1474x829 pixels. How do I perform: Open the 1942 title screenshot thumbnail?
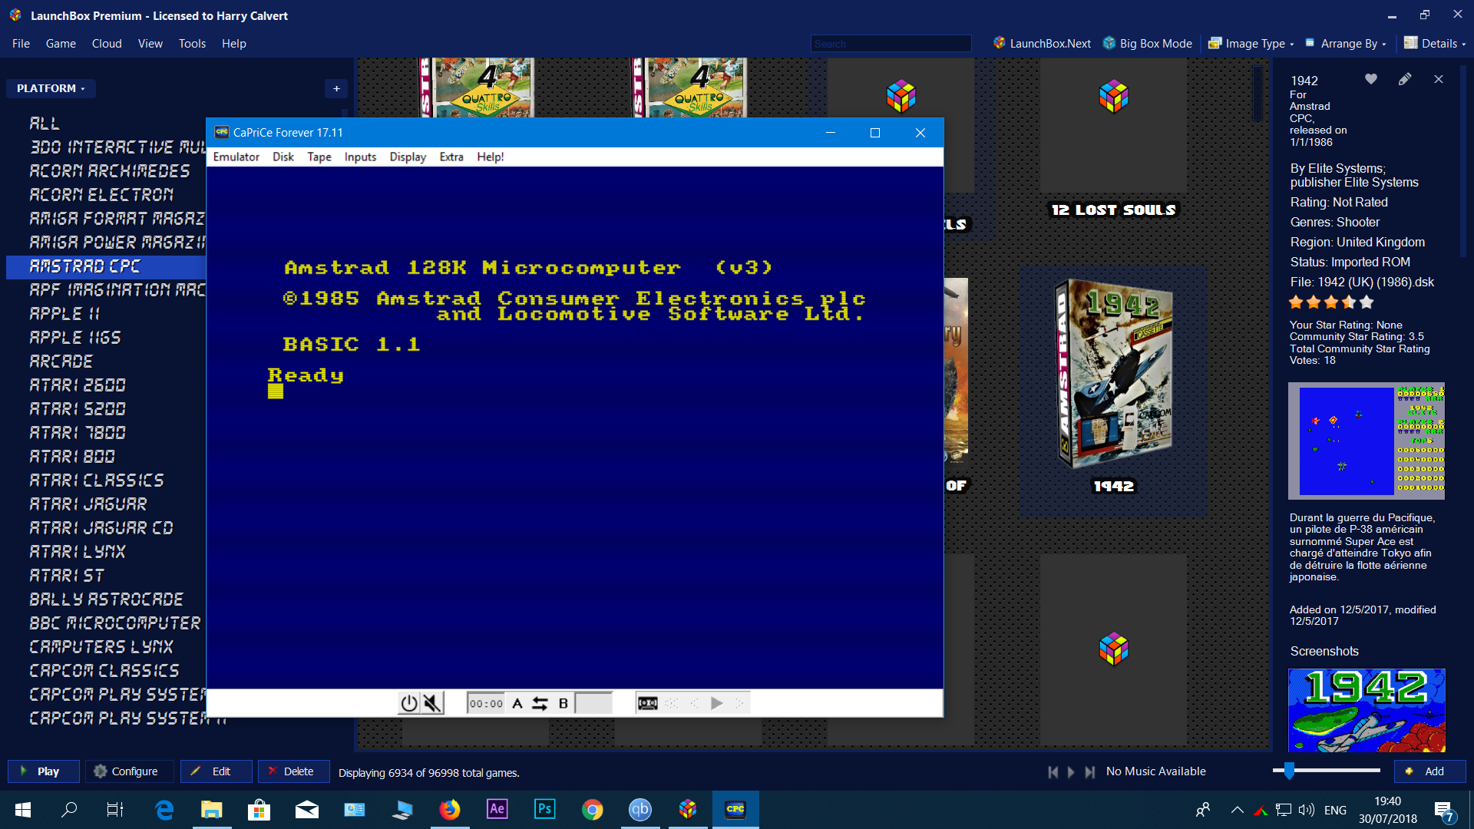pyautogui.click(x=1367, y=710)
